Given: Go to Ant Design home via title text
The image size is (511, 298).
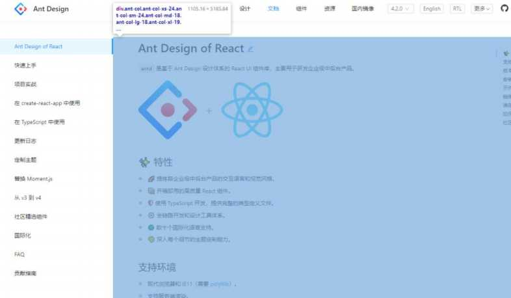Looking at the screenshot, I should tap(51, 9).
